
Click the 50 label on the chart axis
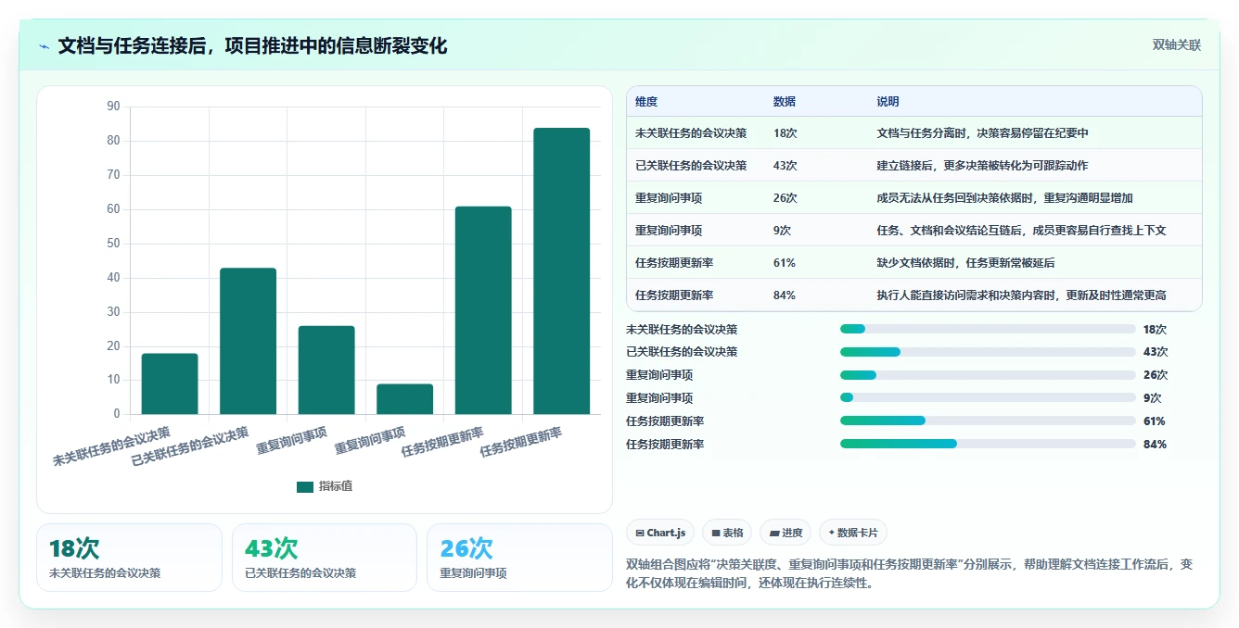coord(114,244)
